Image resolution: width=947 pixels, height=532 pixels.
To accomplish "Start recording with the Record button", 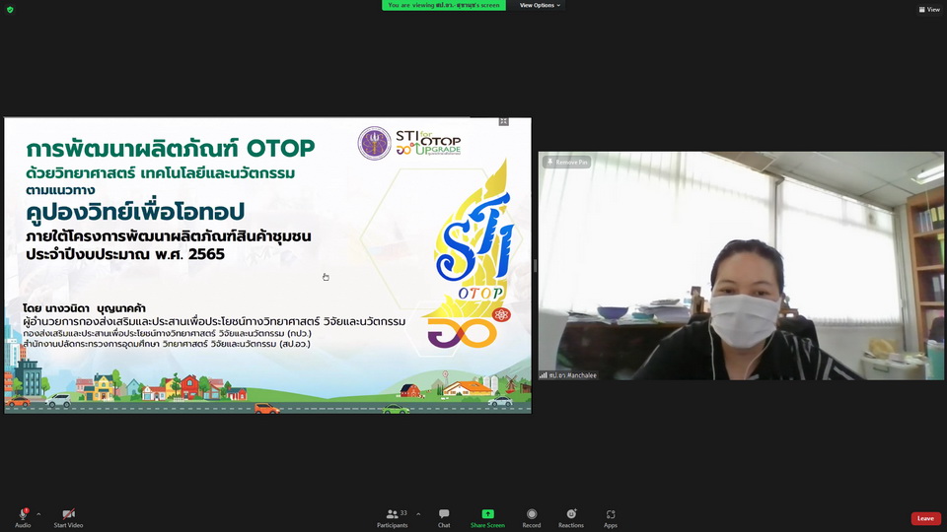I will 532,517.
